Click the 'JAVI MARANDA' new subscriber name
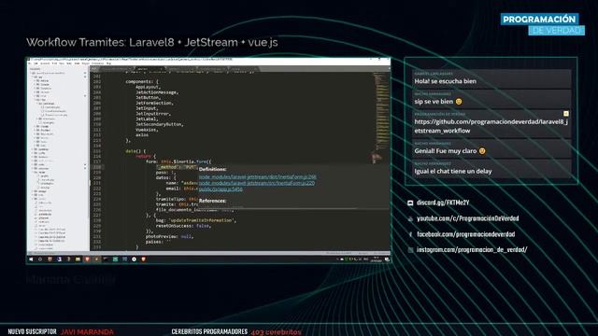 pyautogui.click(x=87, y=332)
